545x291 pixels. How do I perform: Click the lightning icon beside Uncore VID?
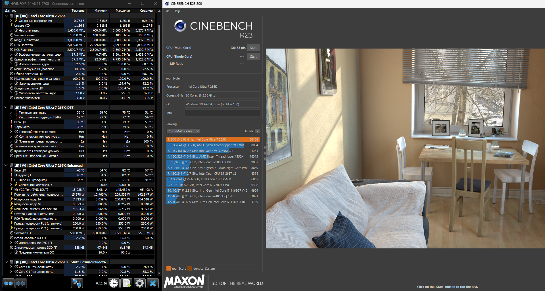[12, 25]
